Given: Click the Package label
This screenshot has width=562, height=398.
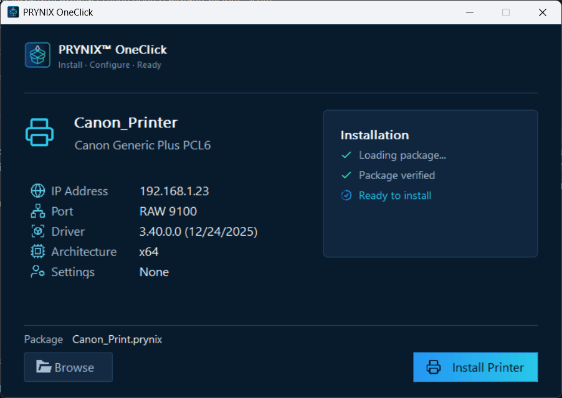Looking at the screenshot, I should [44, 340].
